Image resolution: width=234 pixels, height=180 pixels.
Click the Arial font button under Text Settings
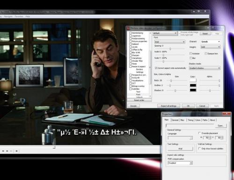(180, 149)
